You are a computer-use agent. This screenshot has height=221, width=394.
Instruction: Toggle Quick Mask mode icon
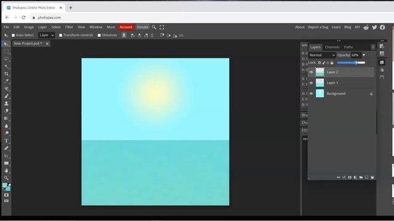pyautogui.click(x=6, y=195)
